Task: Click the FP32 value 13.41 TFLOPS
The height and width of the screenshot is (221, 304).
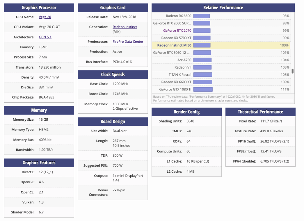Action: (271, 151)
